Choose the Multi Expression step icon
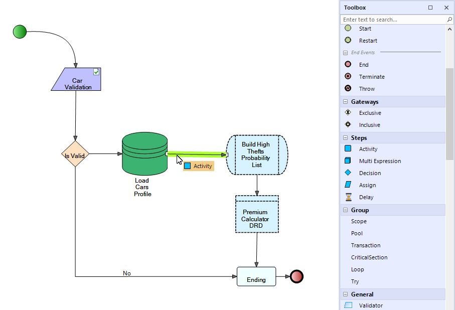 348,161
